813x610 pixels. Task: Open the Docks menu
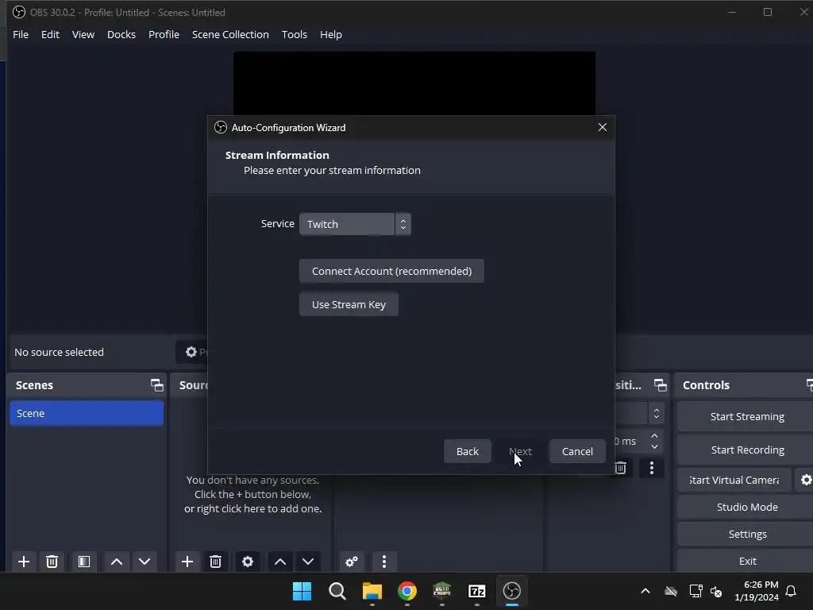tap(121, 34)
